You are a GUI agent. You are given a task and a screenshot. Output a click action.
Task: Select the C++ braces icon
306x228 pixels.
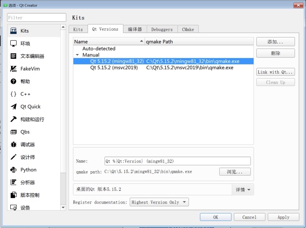(13, 94)
